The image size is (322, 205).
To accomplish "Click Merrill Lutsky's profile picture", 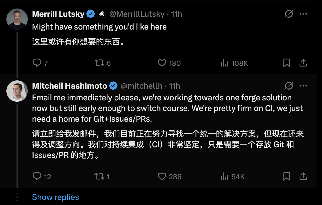I will click(17, 19).
